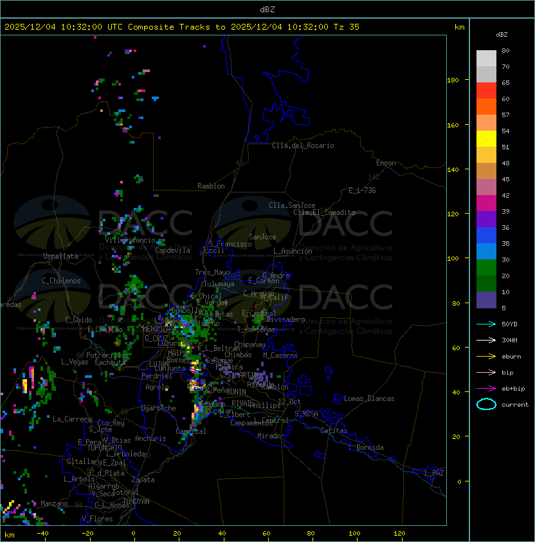Screen dimensions: 535x542
Task: Click the bip pink arrow legend icon
Action: point(486,373)
